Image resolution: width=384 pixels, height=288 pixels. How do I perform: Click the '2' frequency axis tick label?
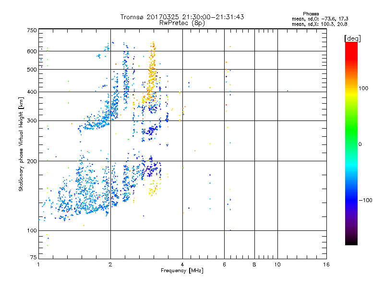point(110,264)
